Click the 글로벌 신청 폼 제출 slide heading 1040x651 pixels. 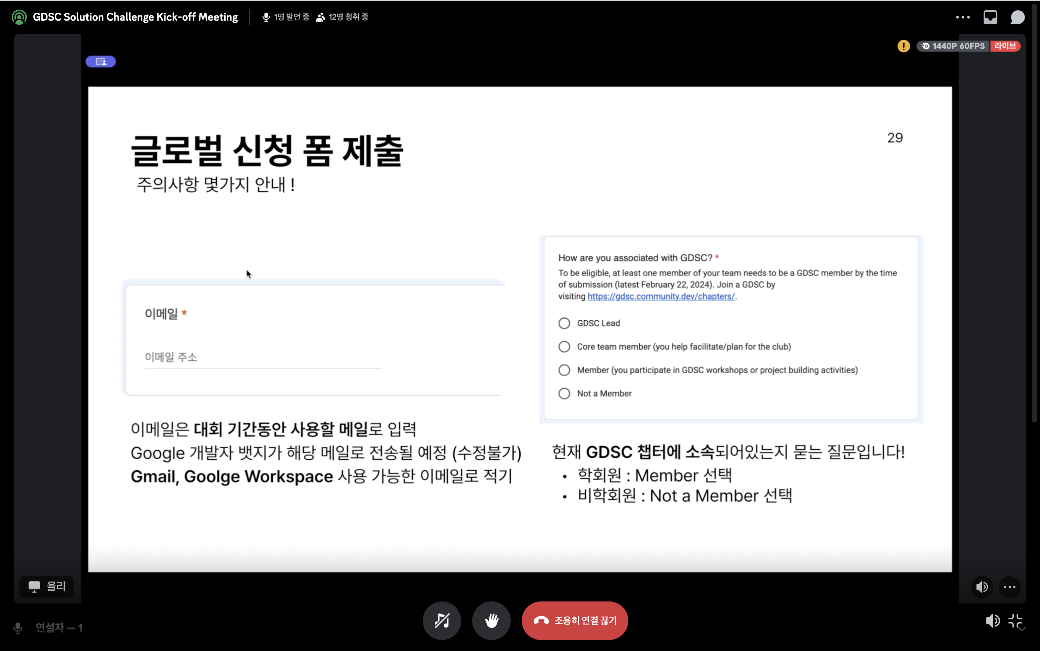(267, 150)
